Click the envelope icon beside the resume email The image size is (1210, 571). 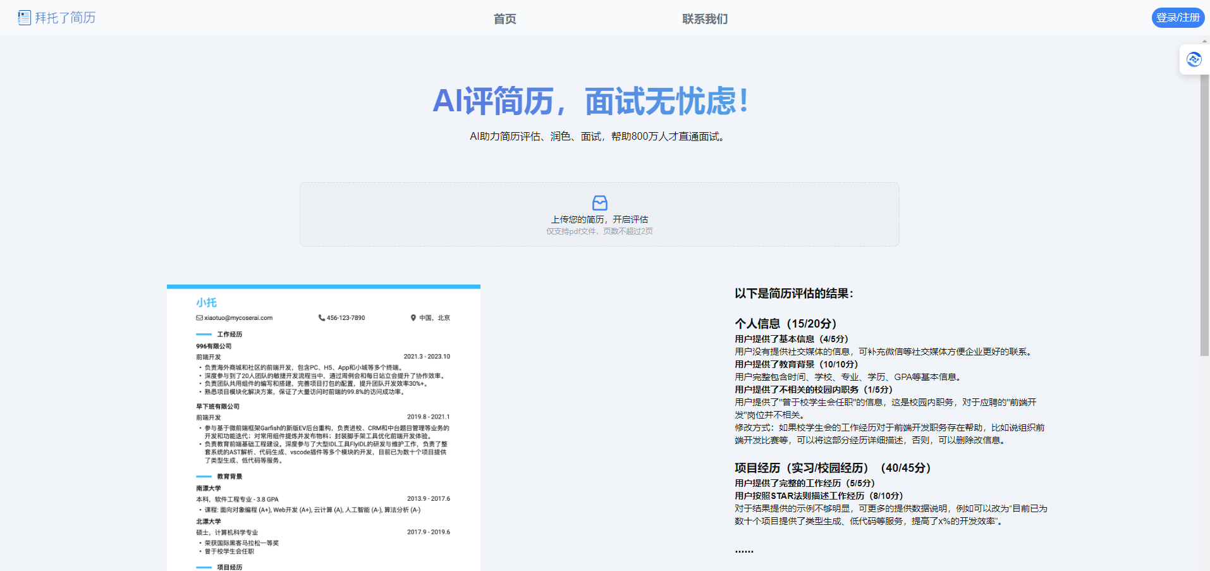point(199,317)
